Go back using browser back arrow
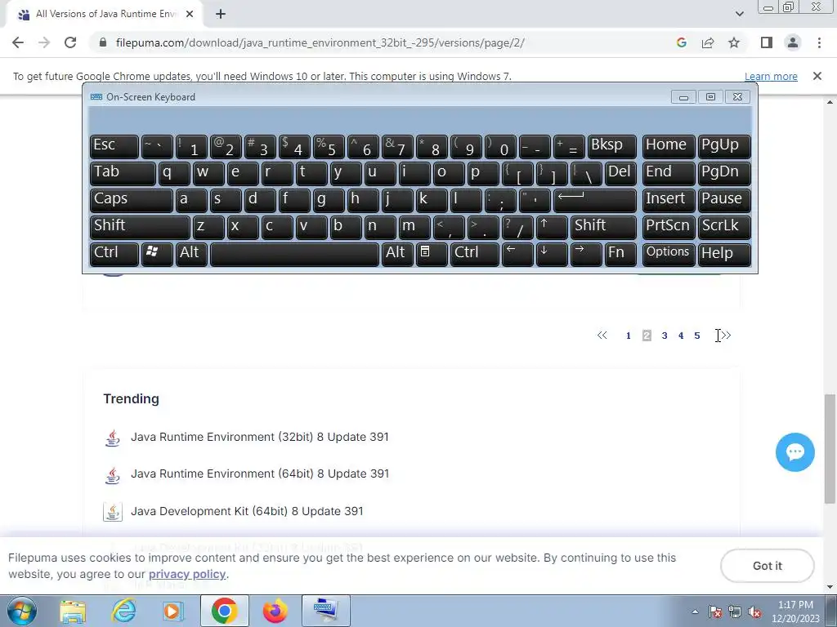837x627 pixels. [x=18, y=42]
